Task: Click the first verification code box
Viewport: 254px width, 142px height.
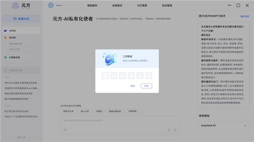Action: (105, 75)
